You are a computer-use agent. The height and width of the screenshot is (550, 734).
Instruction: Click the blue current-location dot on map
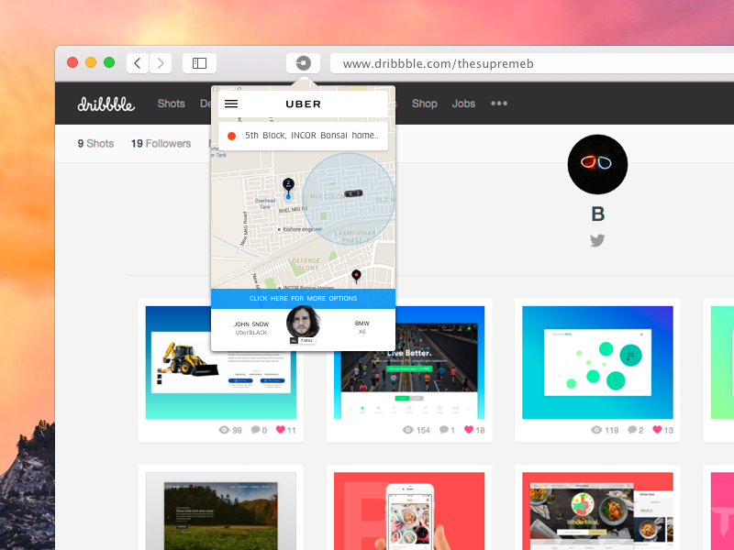click(288, 197)
